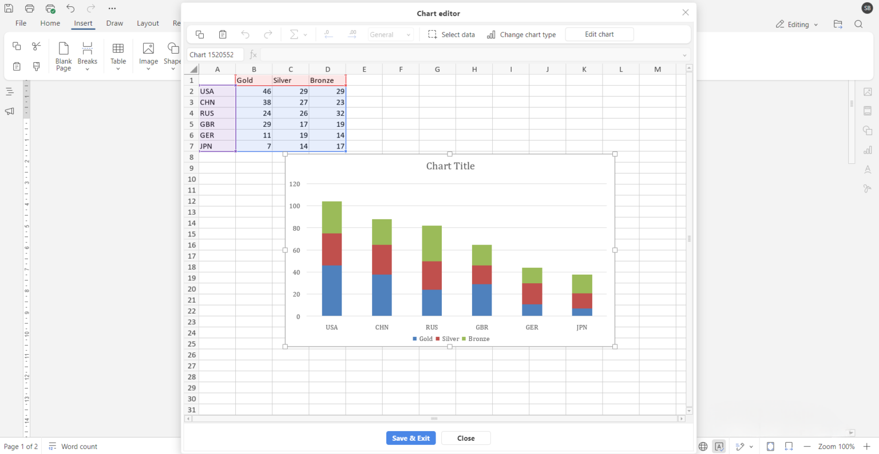Open the Edit chart options
Viewport: 879px width, 454px height.
pos(599,34)
